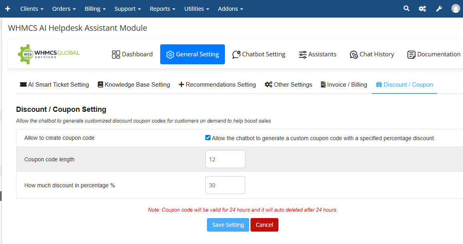Open the Utilities dropdown menu
463x244 pixels.
pyautogui.click(x=197, y=9)
